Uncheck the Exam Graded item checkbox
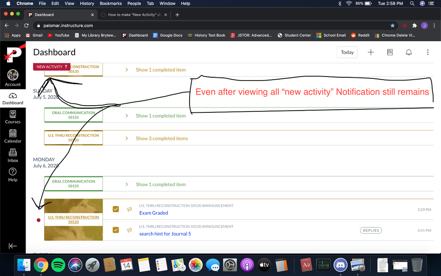This screenshot has width=441, height=276. pos(116,209)
